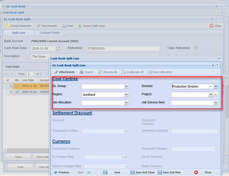Screen dimensions: 229x176
Task: Tick the settlement Discount checkbox
Action: coord(83,121)
